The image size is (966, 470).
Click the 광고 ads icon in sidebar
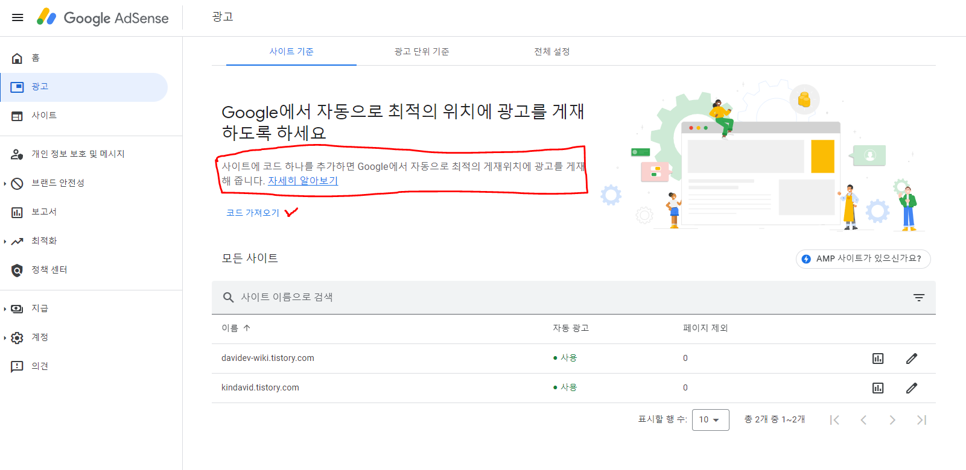(17, 87)
